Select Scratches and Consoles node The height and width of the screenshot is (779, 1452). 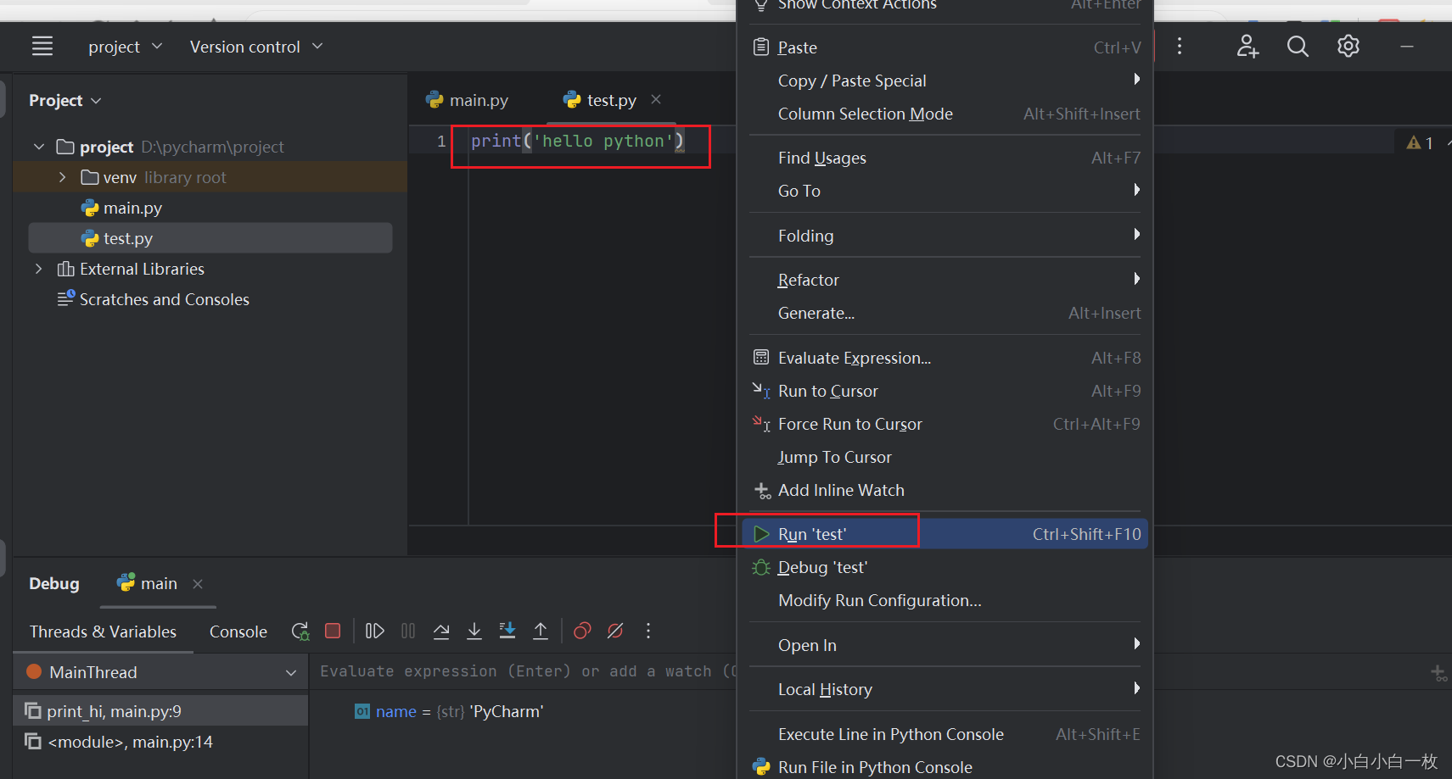tap(154, 299)
